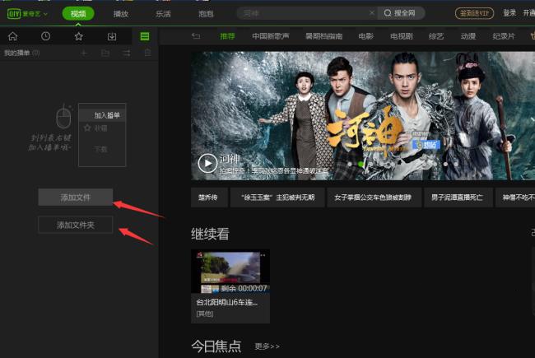Open the 电视剧 category
The height and width of the screenshot is (358, 535).
click(x=402, y=36)
